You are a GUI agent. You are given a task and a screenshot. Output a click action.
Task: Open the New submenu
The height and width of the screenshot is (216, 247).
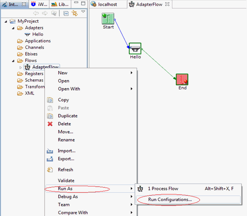click(91, 73)
